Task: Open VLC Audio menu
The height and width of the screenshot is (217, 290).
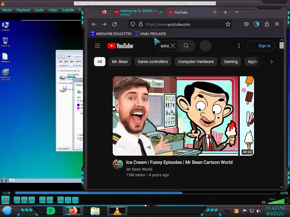Action: [39, 10]
